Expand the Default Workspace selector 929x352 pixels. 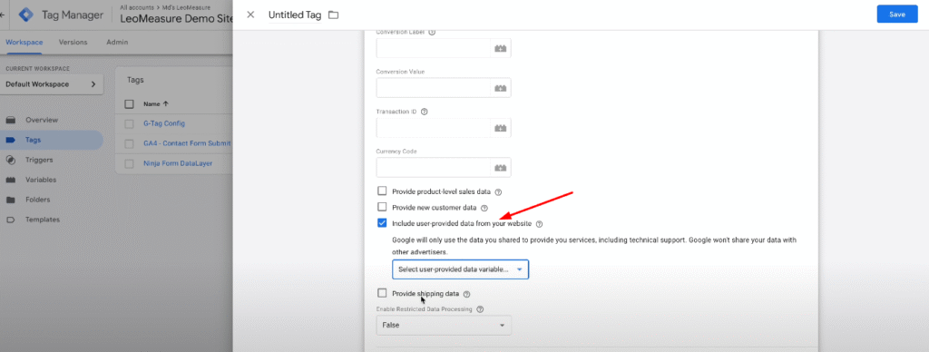[52, 84]
